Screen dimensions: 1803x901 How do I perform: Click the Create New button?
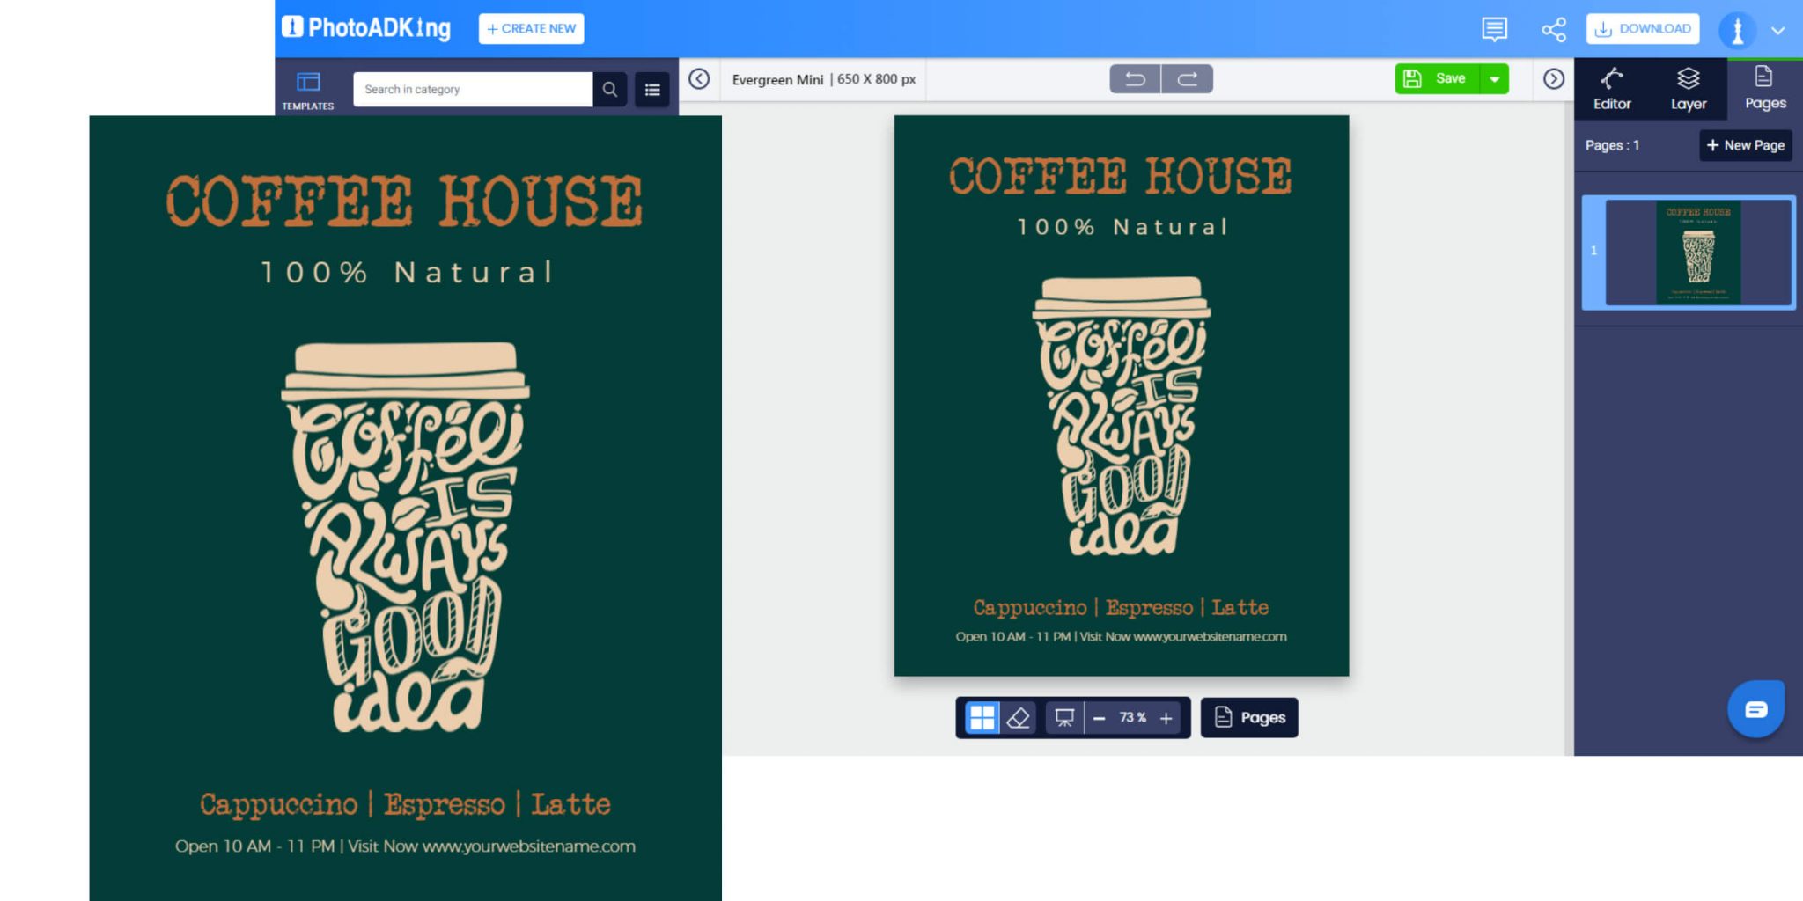(531, 28)
